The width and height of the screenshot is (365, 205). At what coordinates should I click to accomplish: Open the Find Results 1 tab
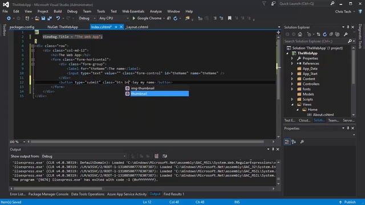173,194
